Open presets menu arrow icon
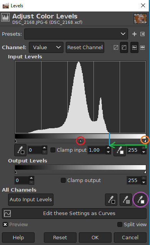Image resolution: width=150 pixels, height=245 pixels. pyautogui.click(x=142, y=34)
